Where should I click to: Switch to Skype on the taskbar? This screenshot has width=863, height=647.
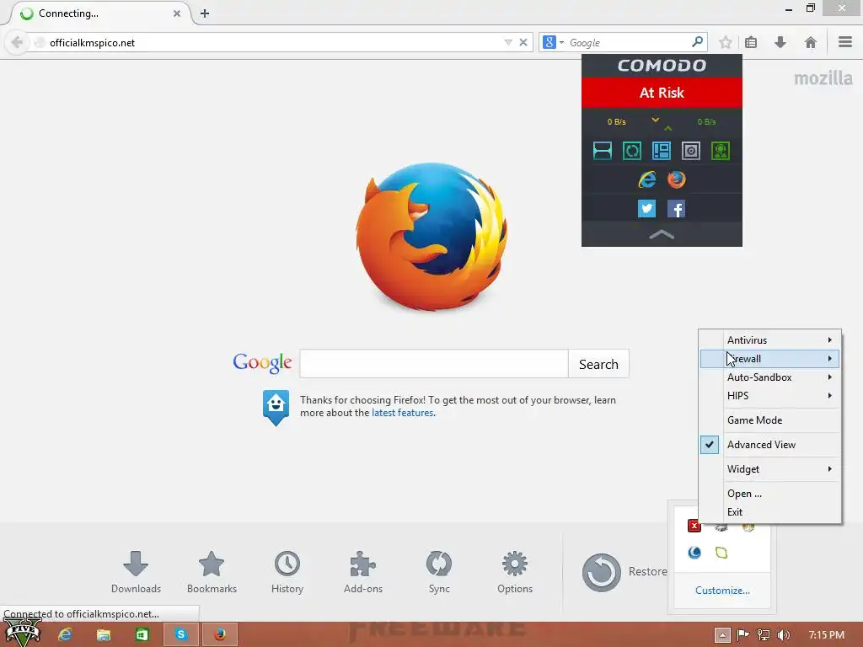(180, 634)
